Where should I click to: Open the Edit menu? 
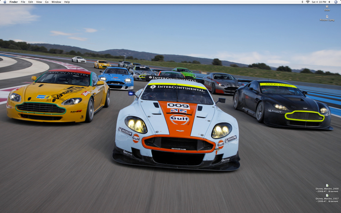[x=31, y=2]
